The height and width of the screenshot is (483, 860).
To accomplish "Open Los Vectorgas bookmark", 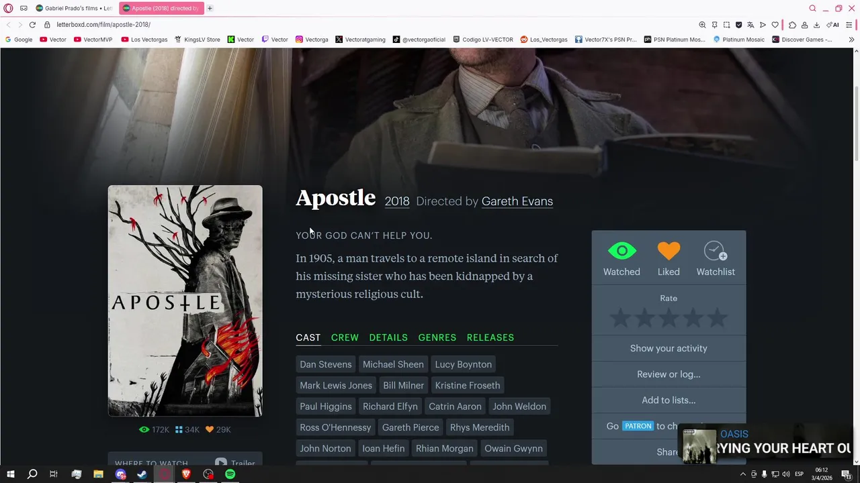I will tap(144, 40).
